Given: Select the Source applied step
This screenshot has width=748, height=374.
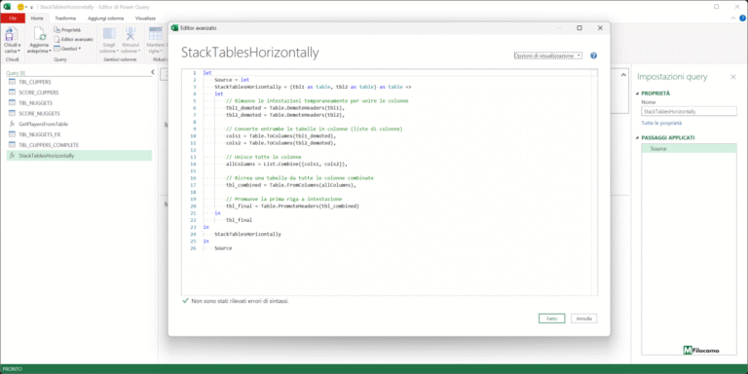Looking at the screenshot, I should [x=689, y=149].
